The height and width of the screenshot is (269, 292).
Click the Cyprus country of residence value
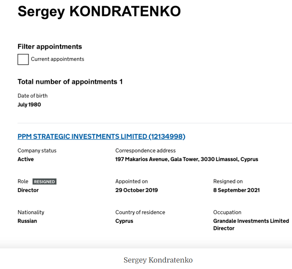(124, 221)
